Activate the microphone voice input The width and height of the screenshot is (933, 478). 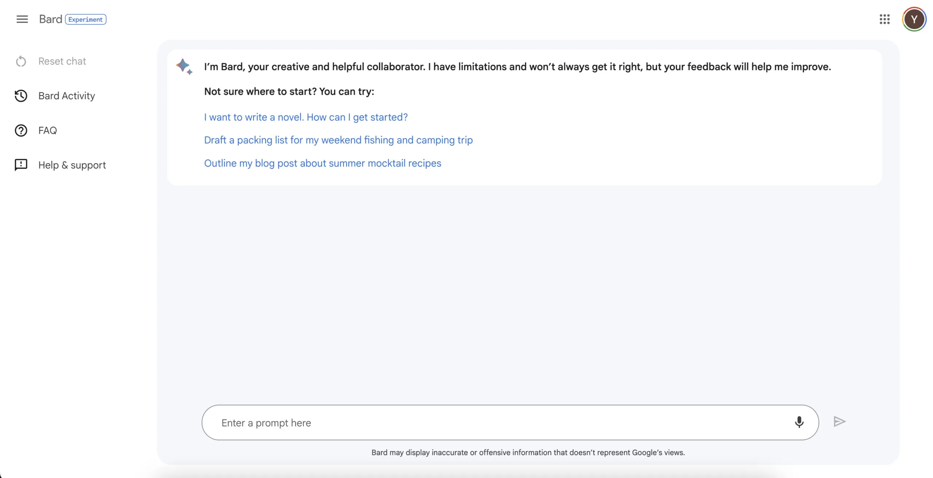[799, 422]
